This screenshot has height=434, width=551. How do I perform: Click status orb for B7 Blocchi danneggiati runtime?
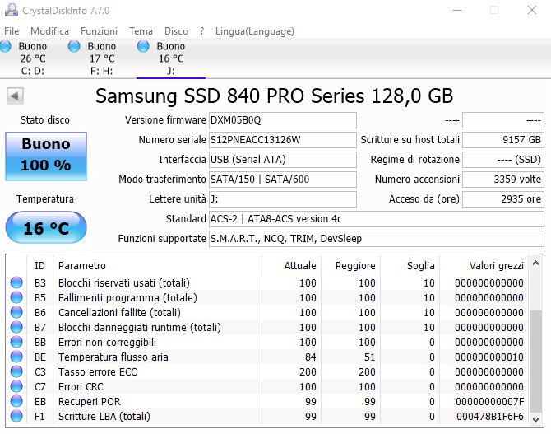(16, 327)
